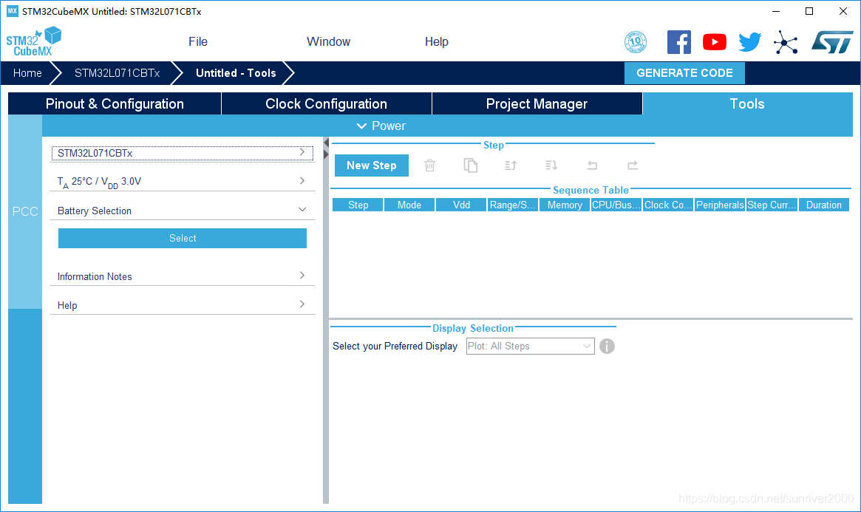
Task: Move step up in sequence icon
Action: [x=511, y=165]
